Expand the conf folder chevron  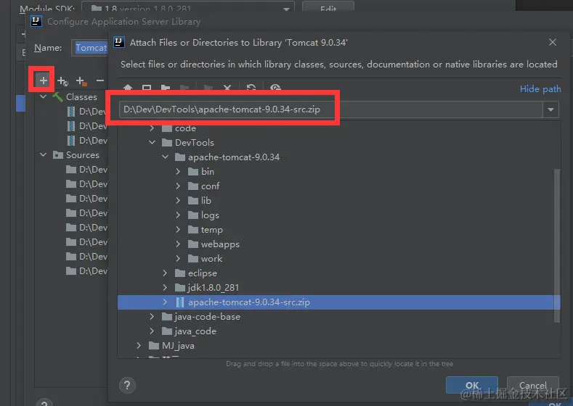[178, 186]
